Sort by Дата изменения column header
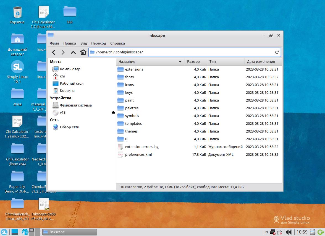The height and width of the screenshot is (236, 325). [261, 62]
